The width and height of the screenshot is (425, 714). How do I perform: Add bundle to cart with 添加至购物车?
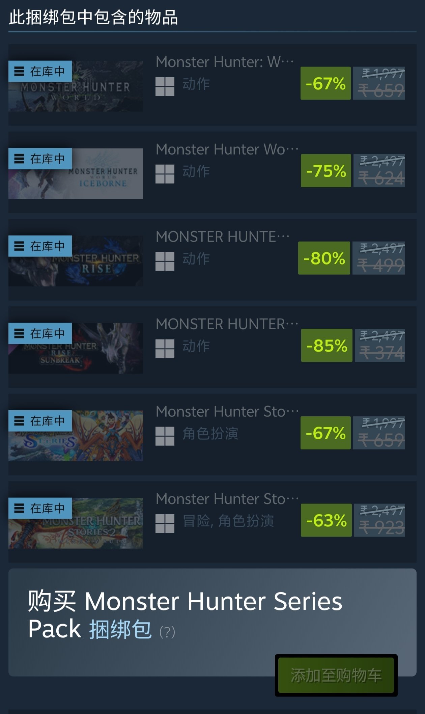(336, 675)
